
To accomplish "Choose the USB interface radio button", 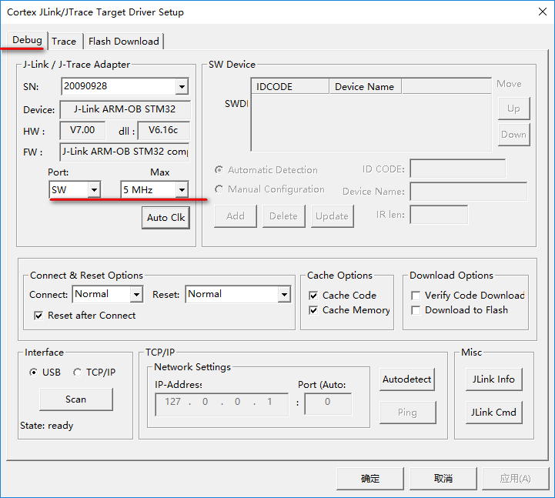I will (x=33, y=373).
